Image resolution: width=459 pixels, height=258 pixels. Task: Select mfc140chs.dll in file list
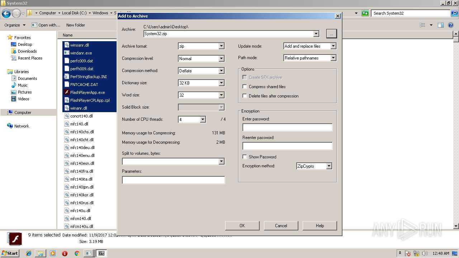[x=82, y=132]
